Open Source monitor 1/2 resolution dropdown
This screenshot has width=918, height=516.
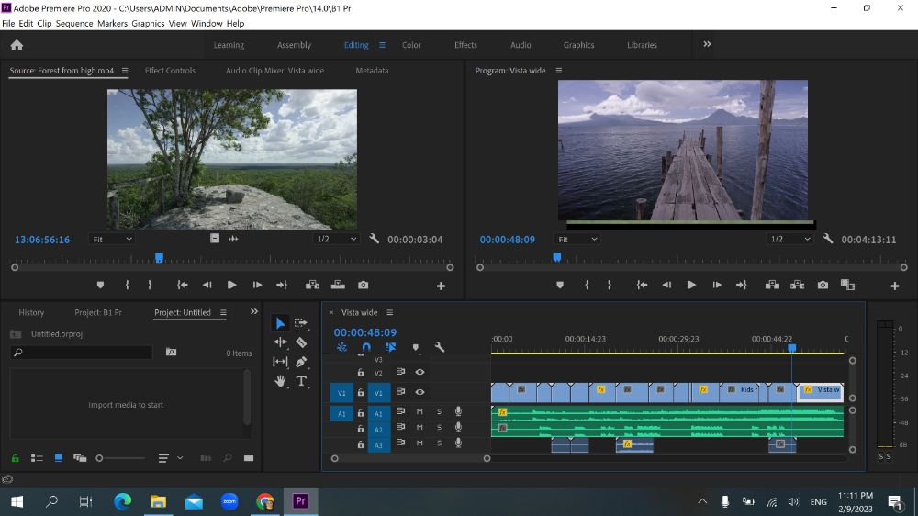click(x=335, y=239)
